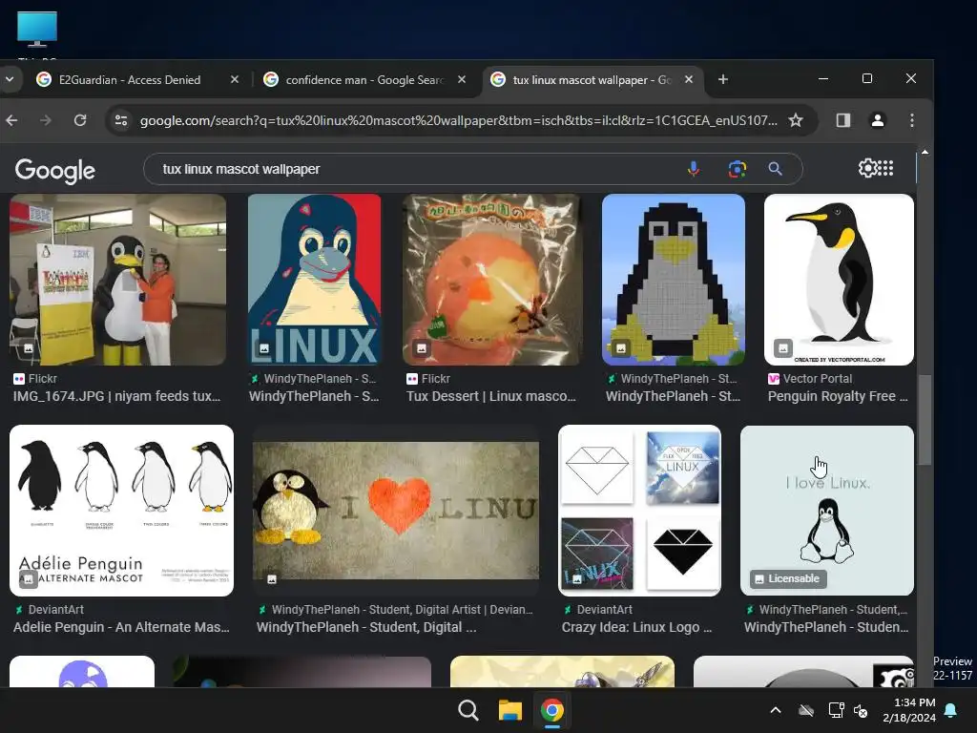Open site information icon in address bar

pos(121,120)
